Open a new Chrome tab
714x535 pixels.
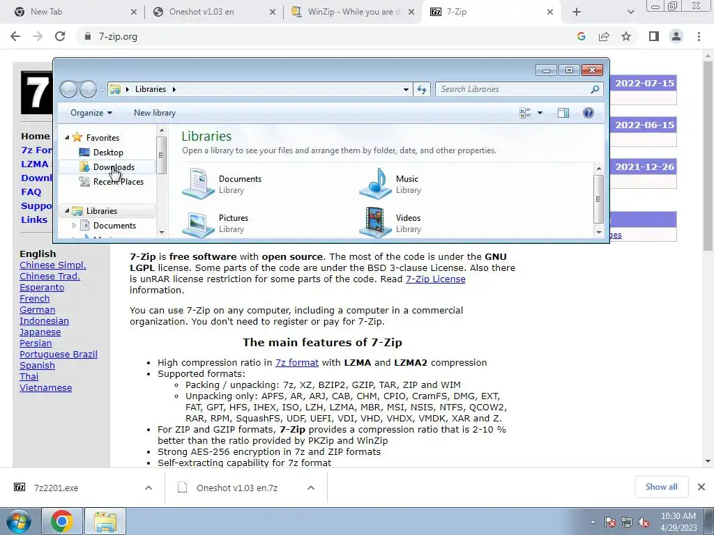[x=577, y=12]
